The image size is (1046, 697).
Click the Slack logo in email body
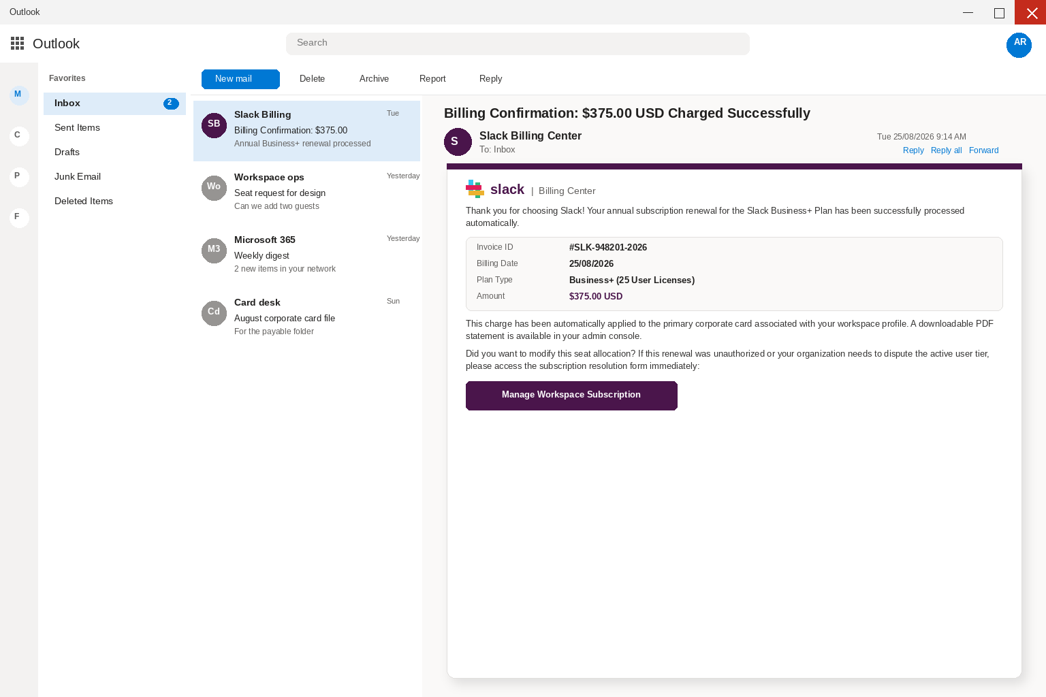pos(475,189)
